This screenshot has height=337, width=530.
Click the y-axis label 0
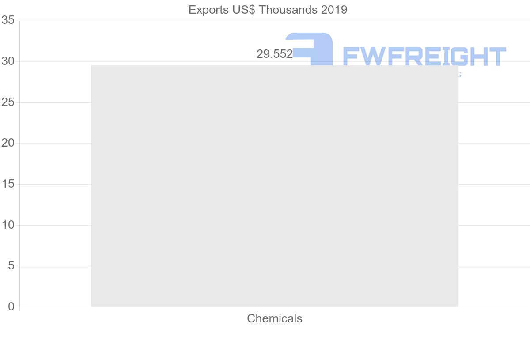coord(11,307)
